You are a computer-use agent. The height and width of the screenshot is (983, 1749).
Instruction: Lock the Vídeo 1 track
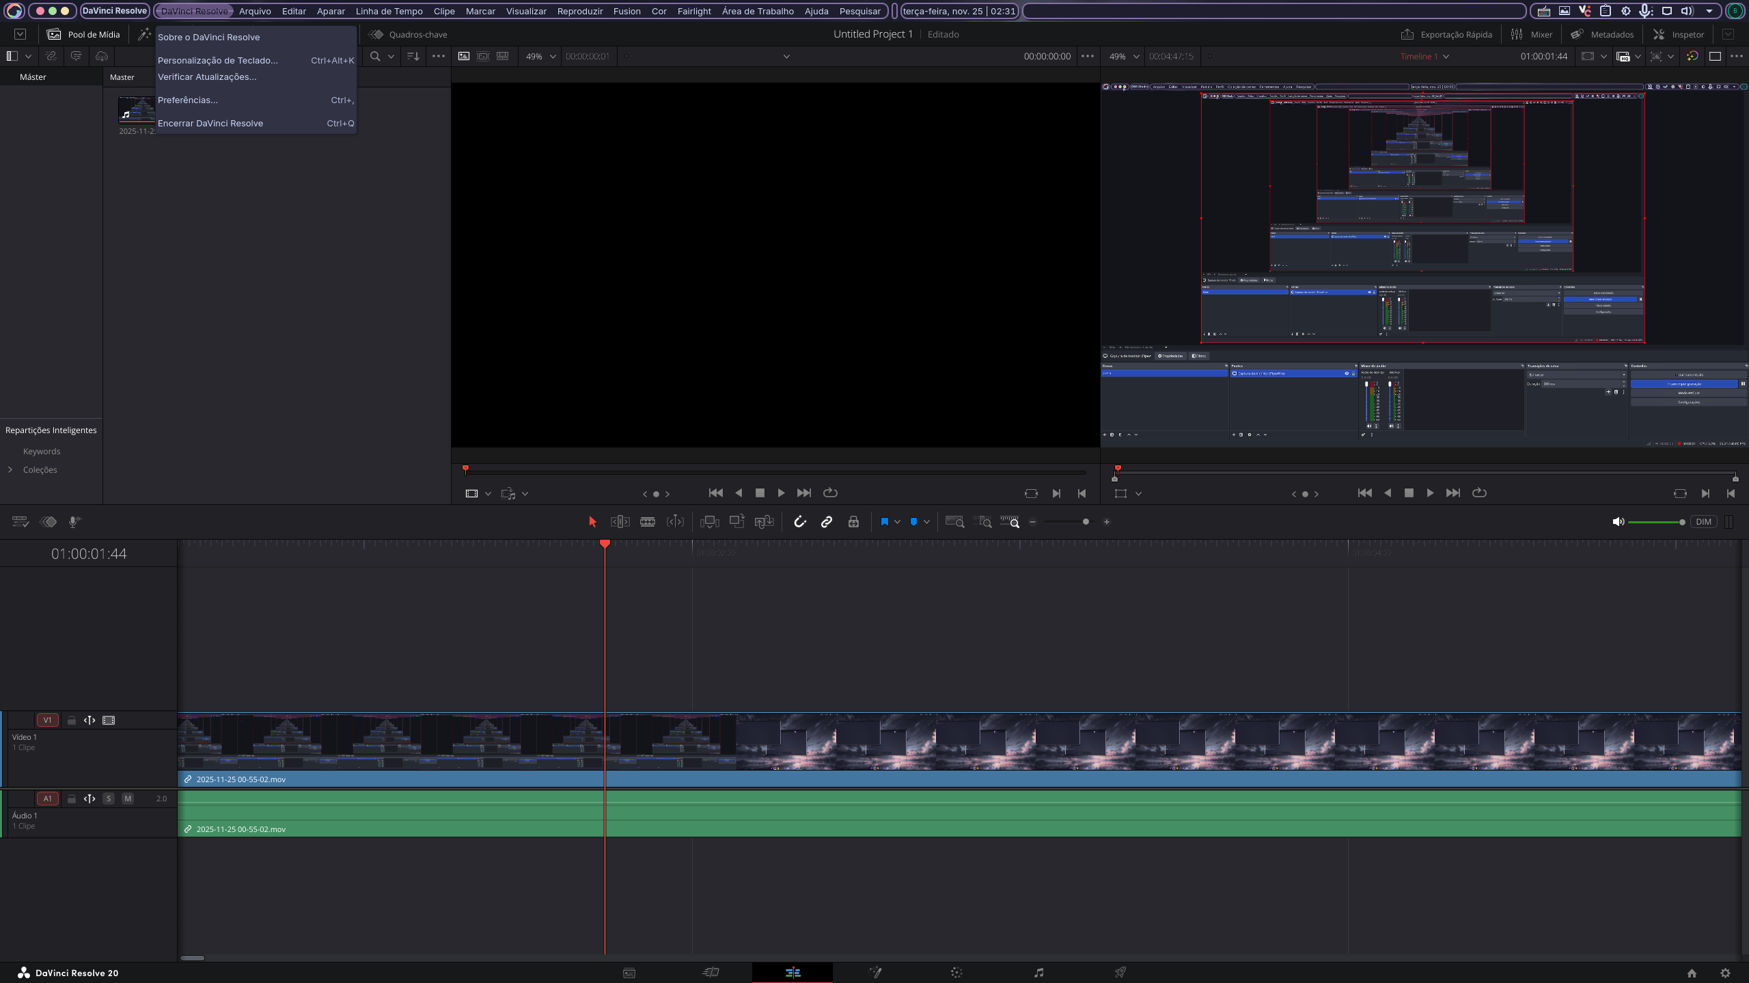coord(72,720)
